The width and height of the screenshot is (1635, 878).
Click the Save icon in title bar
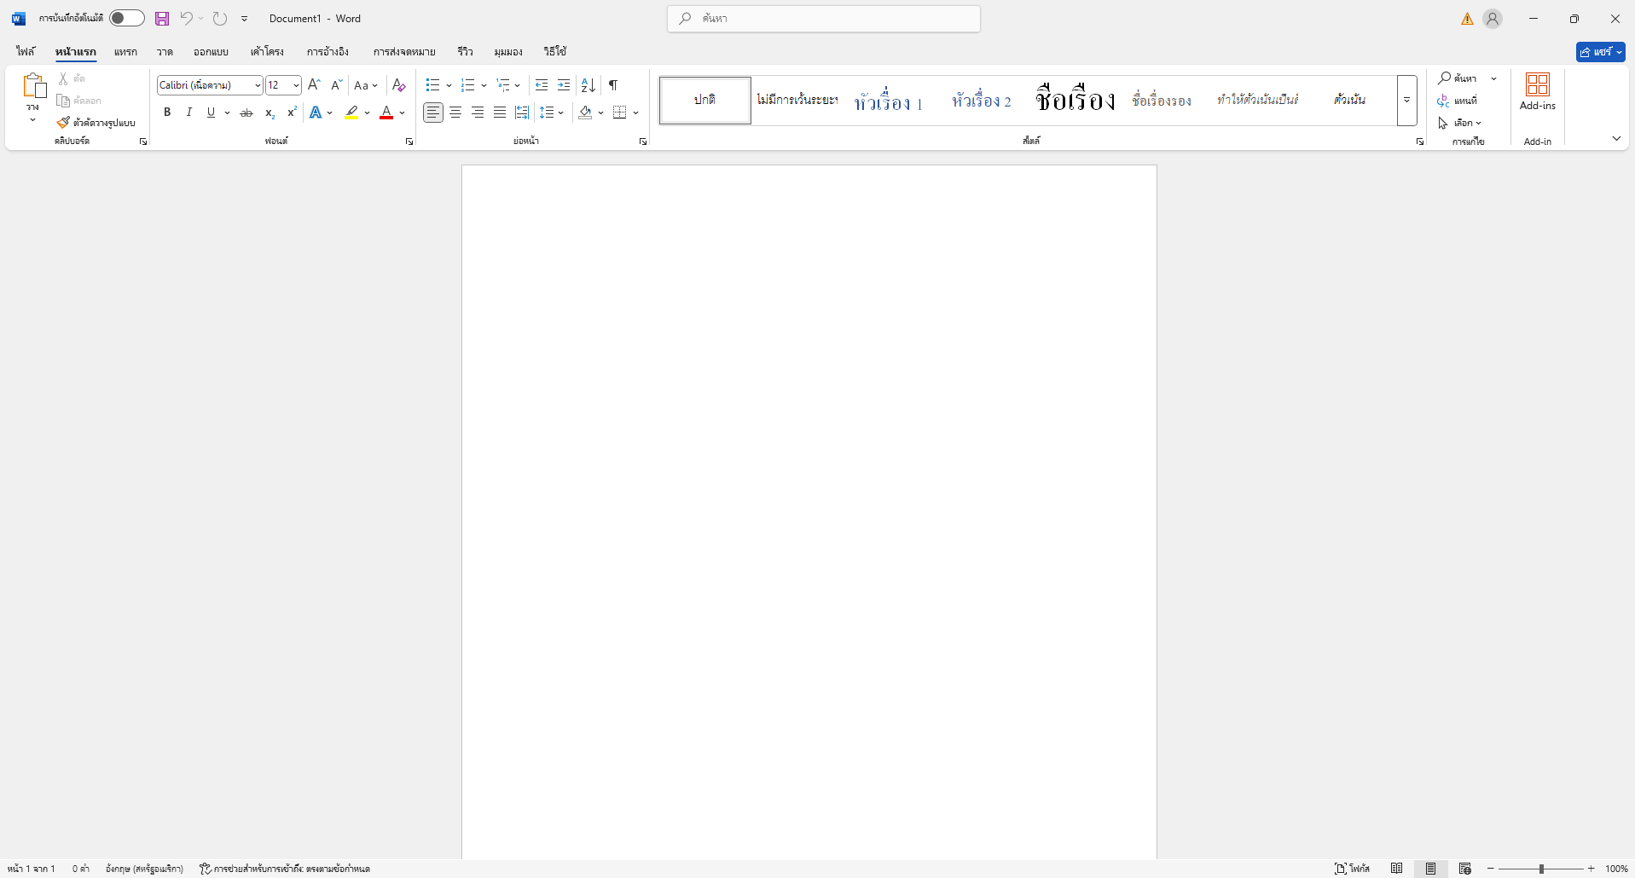[x=162, y=19]
